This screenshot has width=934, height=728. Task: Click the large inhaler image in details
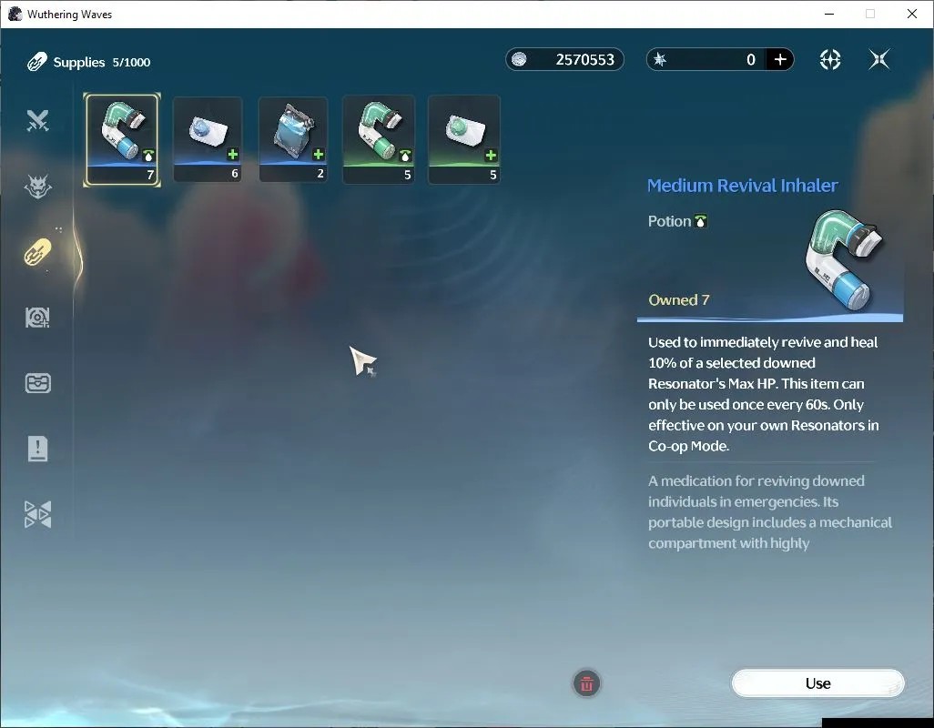point(844,259)
